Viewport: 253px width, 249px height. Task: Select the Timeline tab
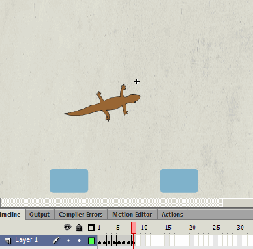click(x=11, y=215)
